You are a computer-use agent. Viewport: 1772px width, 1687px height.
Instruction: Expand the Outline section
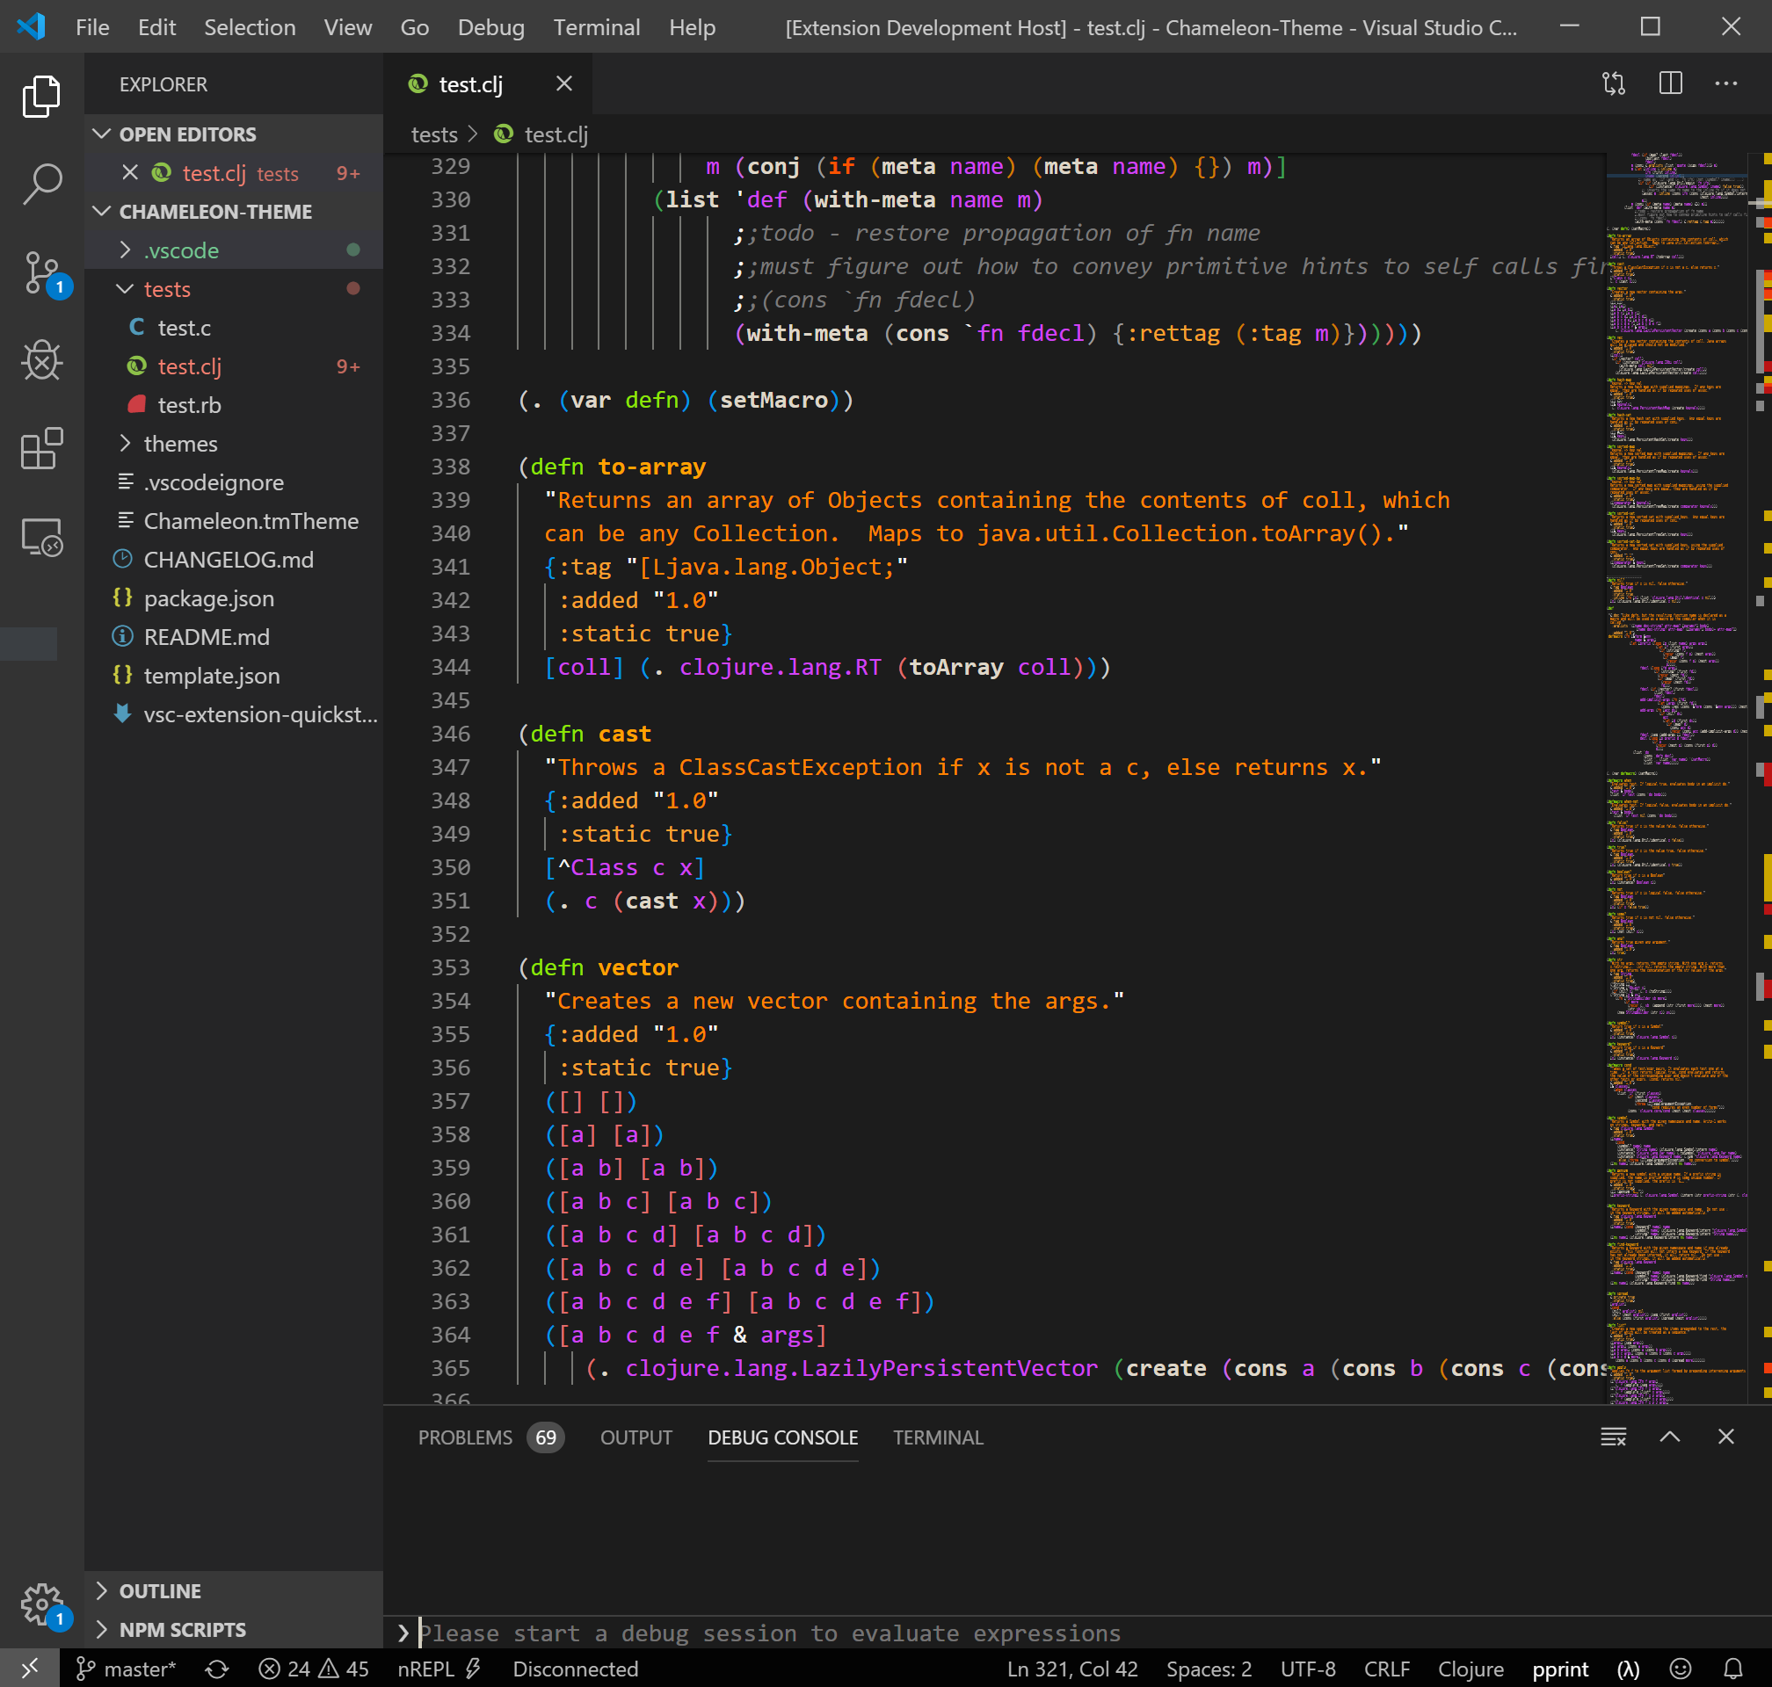[234, 1590]
